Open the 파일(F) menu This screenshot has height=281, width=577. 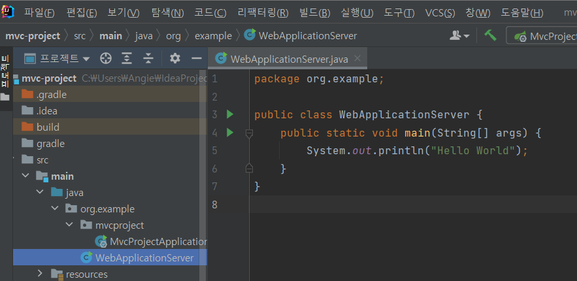pos(39,13)
